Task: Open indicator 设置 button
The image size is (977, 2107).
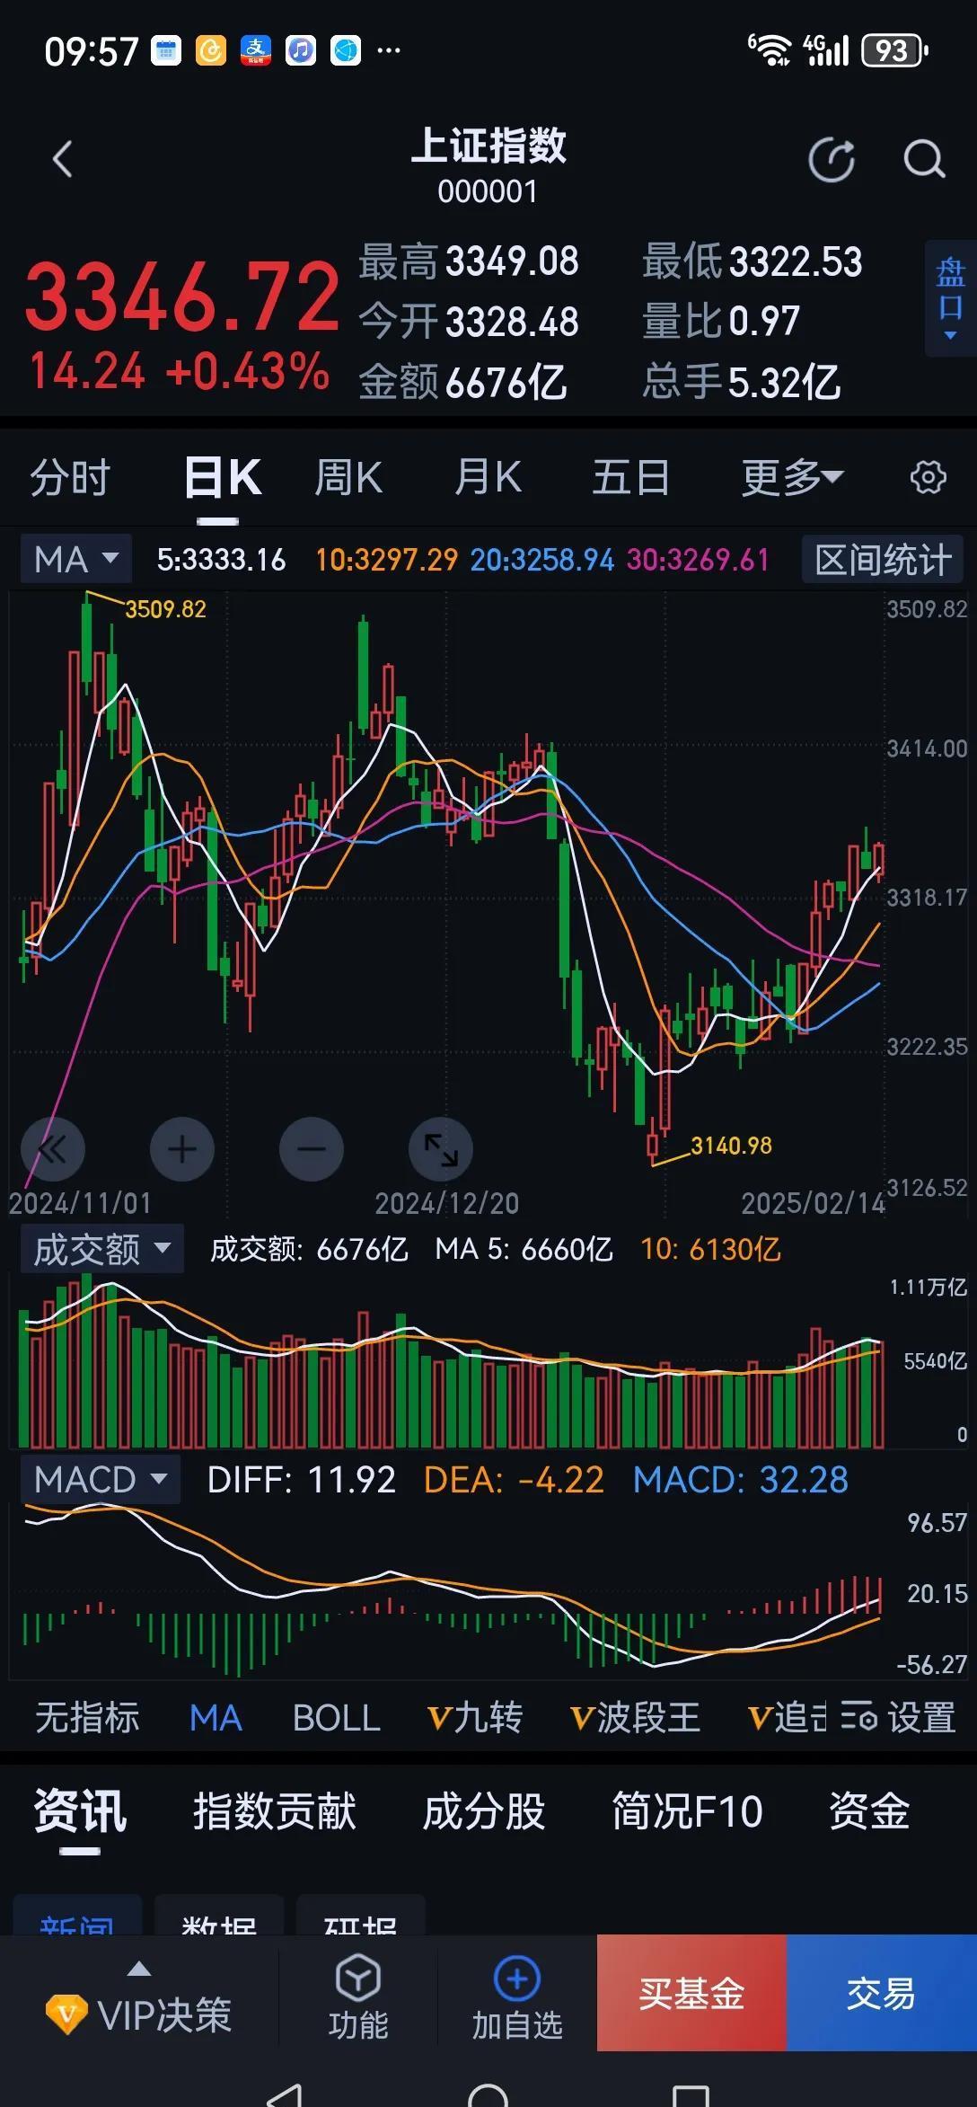Action: (x=898, y=1717)
